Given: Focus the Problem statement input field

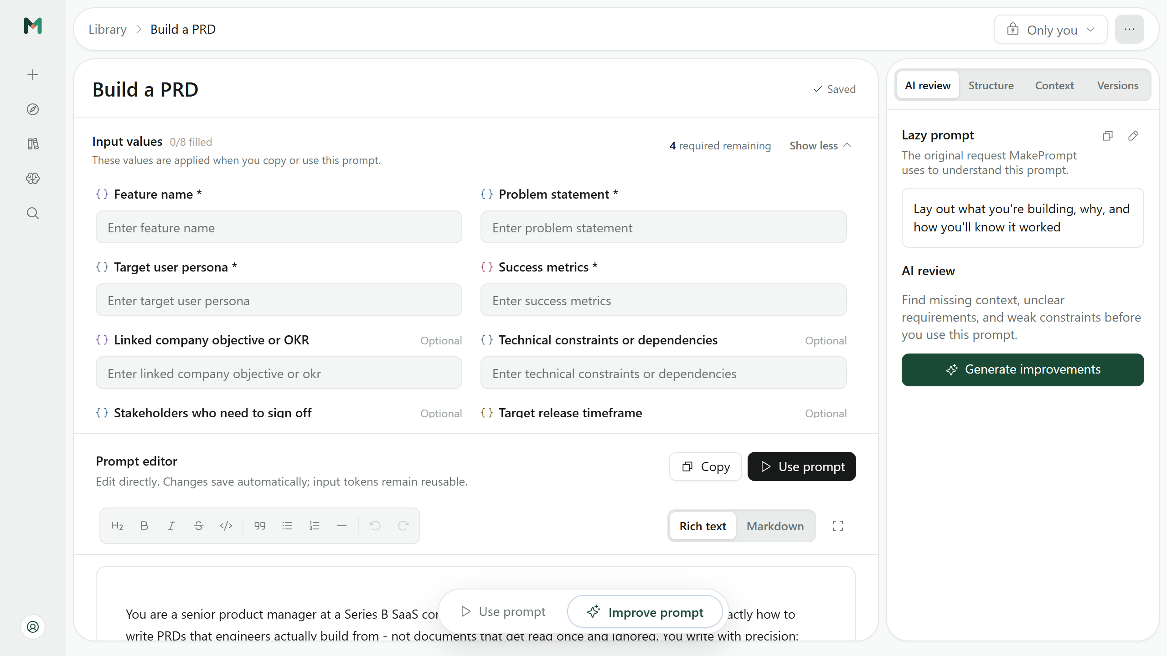Looking at the screenshot, I should (664, 227).
